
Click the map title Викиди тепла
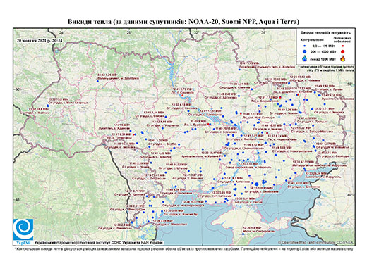183,22
